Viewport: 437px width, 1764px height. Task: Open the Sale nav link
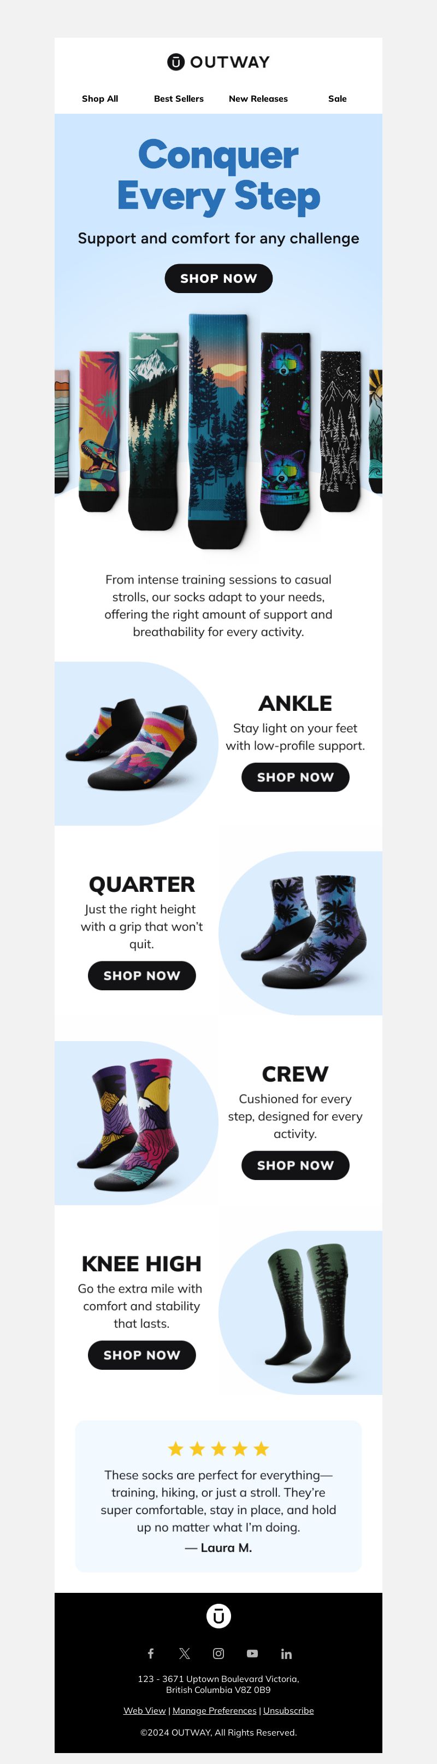[x=337, y=98]
